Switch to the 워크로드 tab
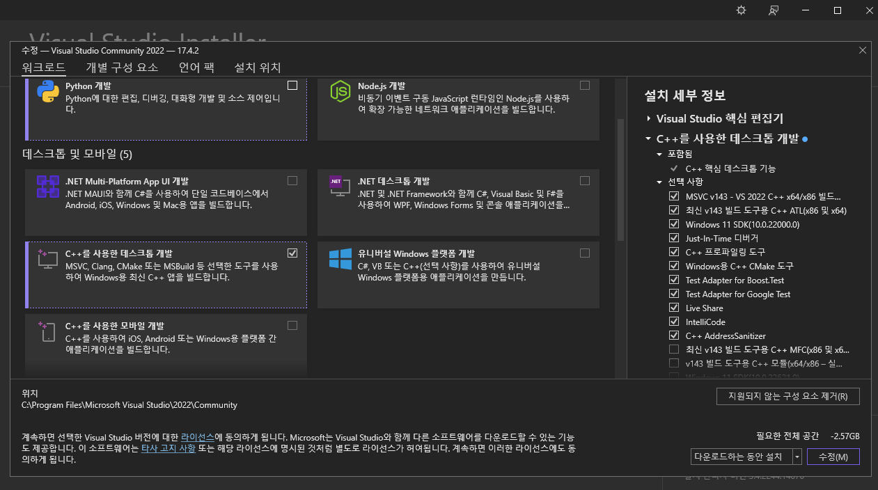 click(43, 68)
